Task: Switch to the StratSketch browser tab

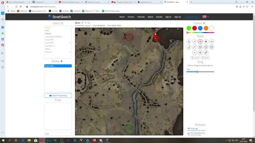Action: 176,2
